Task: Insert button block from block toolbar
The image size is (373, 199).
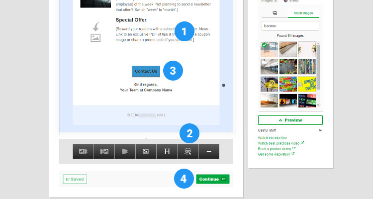Action: tap(187, 151)
